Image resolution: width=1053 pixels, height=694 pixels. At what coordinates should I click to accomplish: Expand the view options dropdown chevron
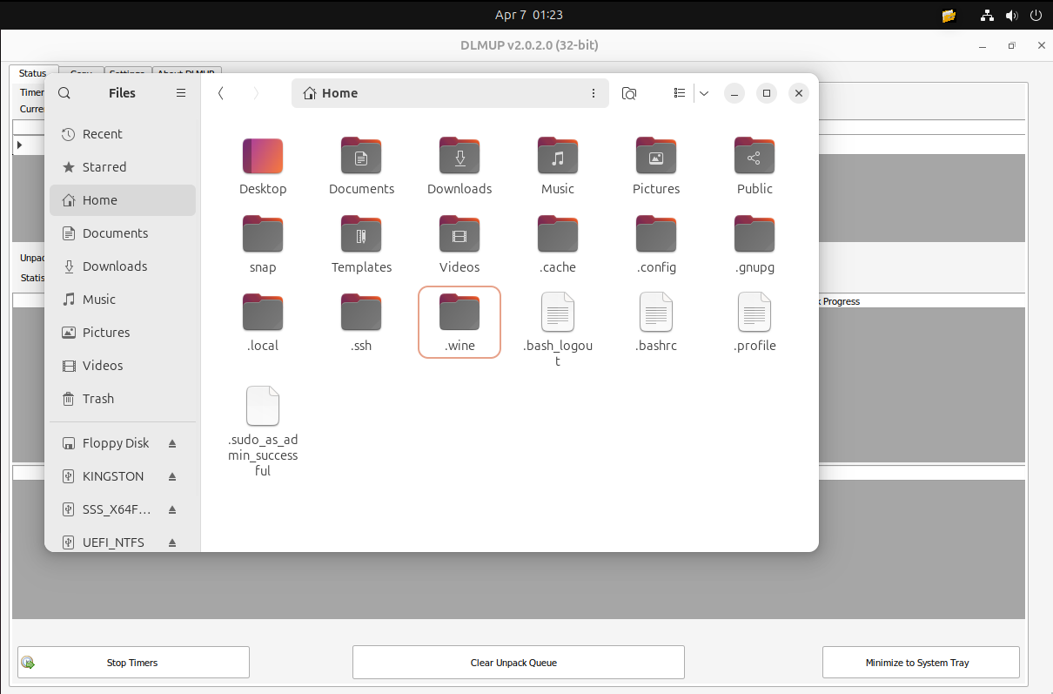pos(704,93)
